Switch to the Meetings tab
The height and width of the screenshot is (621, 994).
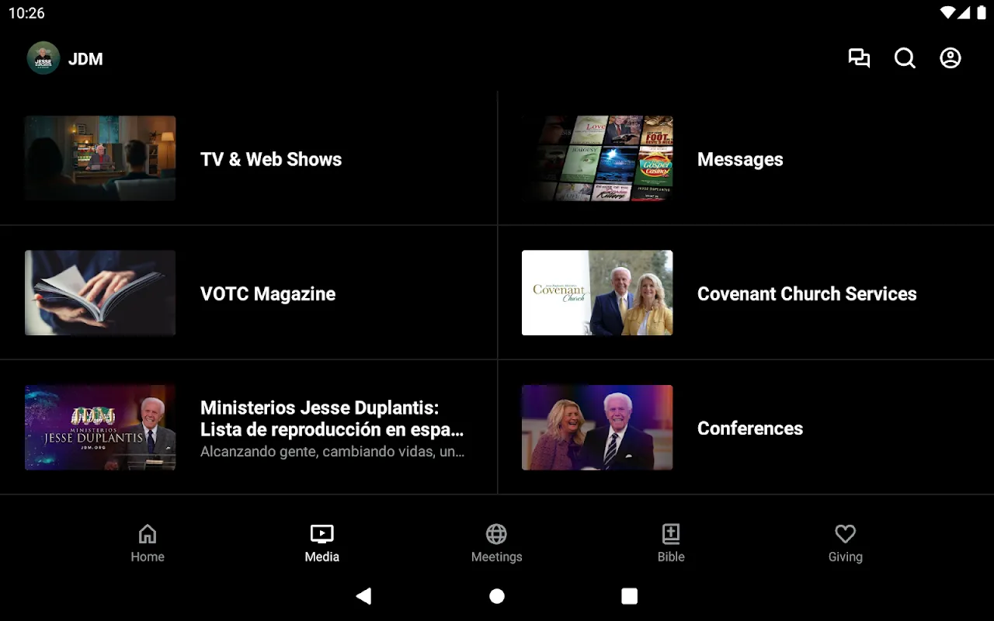(x=496, y=543)
